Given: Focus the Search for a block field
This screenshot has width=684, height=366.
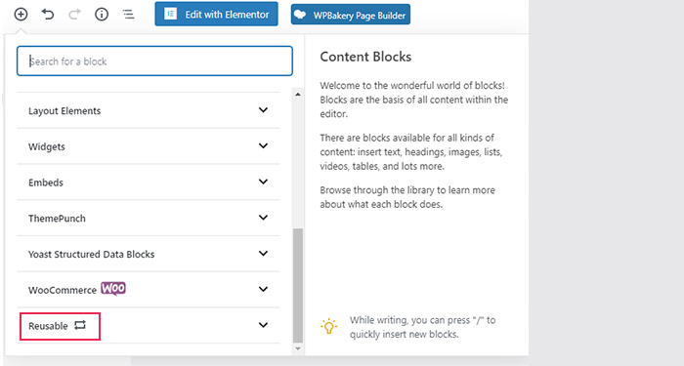Looking at the screenshot, I should (x=154, y=61).
